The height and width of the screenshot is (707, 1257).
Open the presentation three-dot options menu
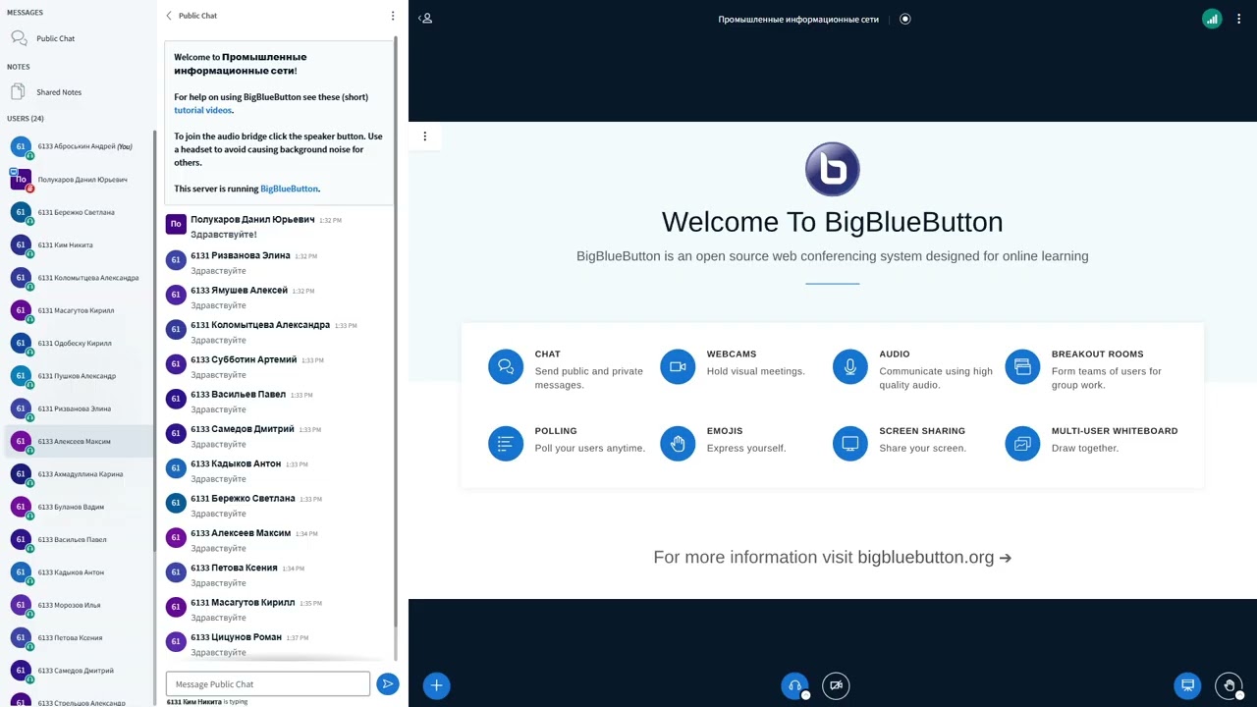425,136
